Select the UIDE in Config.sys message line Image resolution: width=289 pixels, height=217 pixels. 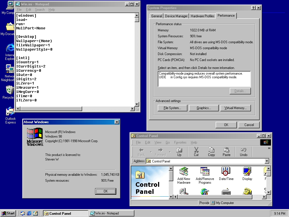coord(198,77)
